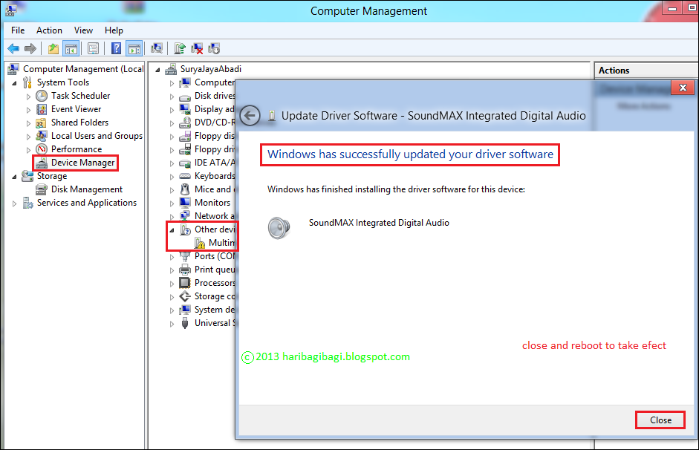Open the Action menu

(x=49, y=30)
